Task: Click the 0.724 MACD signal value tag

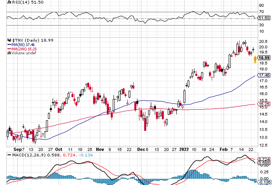Action: pos(264,159)
